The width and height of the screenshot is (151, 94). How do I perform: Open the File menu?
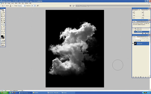pyautogui.click(x=3, y=3)
